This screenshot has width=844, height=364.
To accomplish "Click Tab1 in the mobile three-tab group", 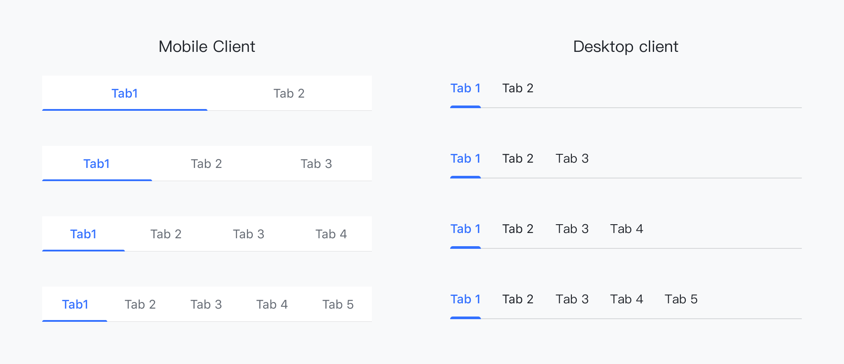I will coord(96,164).
